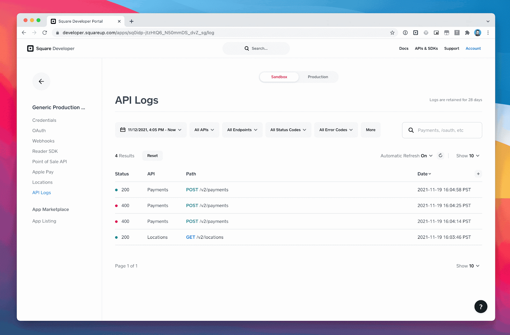This screenshot has width=510, height=335.
Task: Go to Credentials in sidebar
Action: pos(44,120)
